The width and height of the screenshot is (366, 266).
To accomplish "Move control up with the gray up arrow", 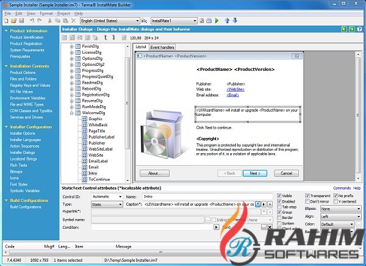I will point(106,38).
